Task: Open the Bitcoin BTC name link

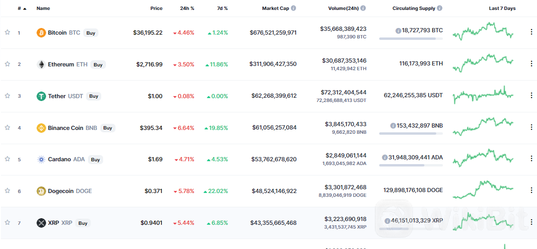Action: click(64, 33)
